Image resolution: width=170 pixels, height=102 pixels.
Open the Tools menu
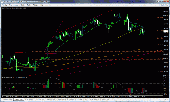tap(29, 5)
